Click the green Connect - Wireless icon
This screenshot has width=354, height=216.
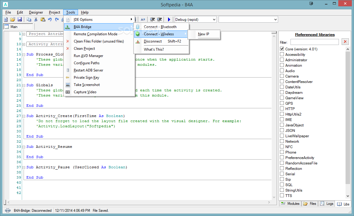point(138,34)
